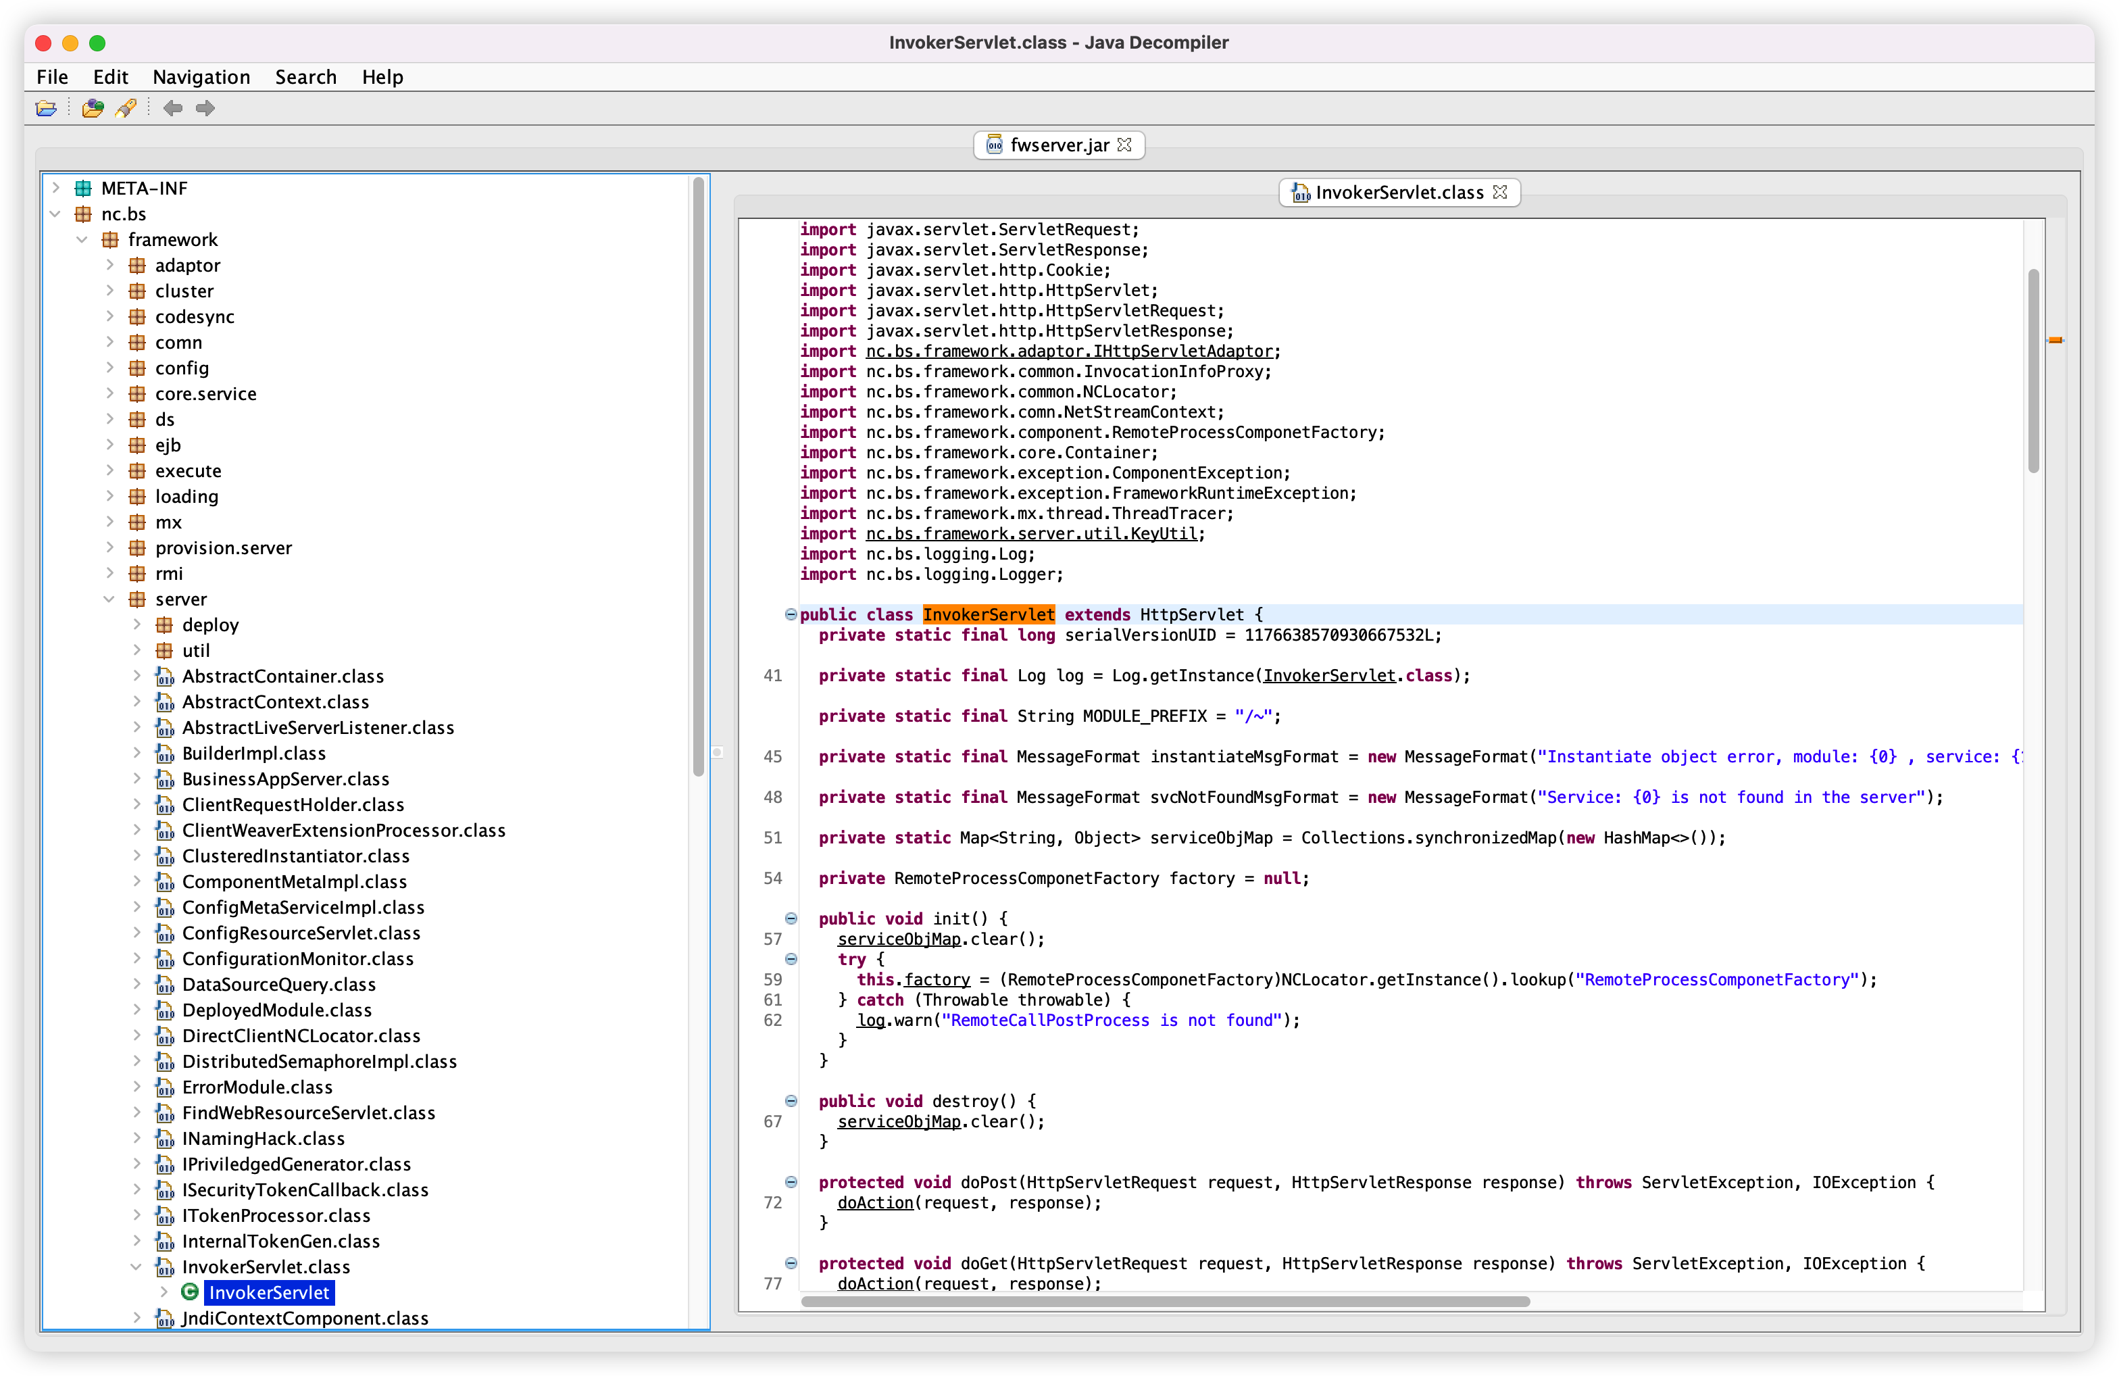Collapse the server package node
Screen dimensions: 2119x1376
pyautogui.click(x=110, y=599)
